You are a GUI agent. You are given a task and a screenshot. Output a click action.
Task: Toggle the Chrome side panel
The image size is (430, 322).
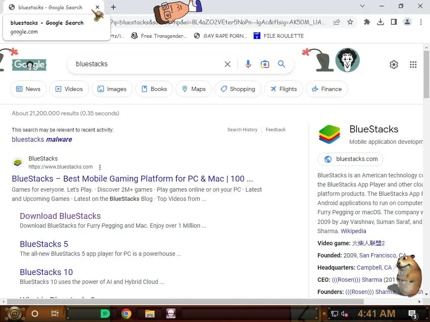tap(394, 22)
